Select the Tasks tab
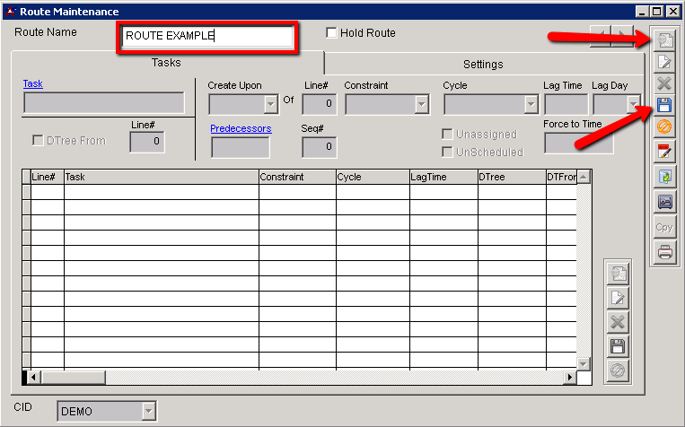The height and width of the screenshot is (427, 685). point(166,63)
